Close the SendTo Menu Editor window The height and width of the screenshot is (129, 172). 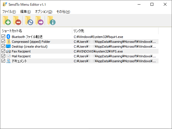coord(165,4)
